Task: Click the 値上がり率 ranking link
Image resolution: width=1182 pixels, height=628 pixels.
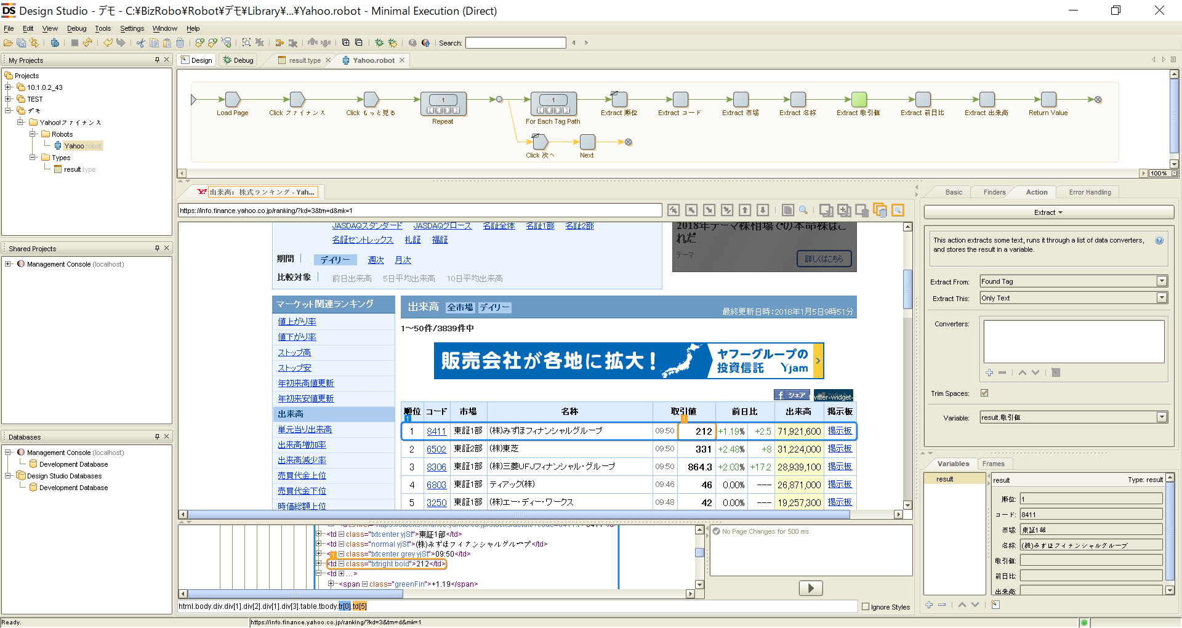Action: point(297,321)
